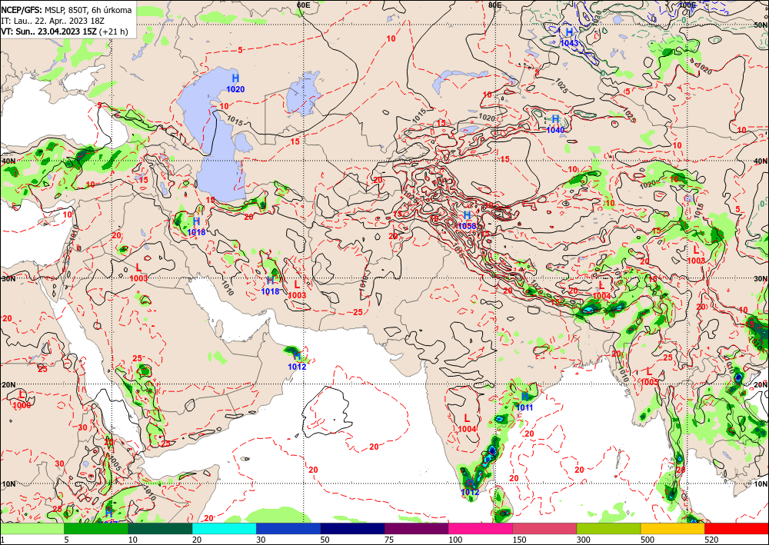This screenshot has height=545, width=769.
Task: Click the legend value '500'
Action: coord(647,540)
